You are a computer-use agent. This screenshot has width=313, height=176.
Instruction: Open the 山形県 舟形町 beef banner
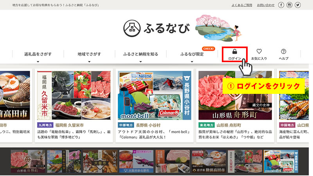coord(235,95)
